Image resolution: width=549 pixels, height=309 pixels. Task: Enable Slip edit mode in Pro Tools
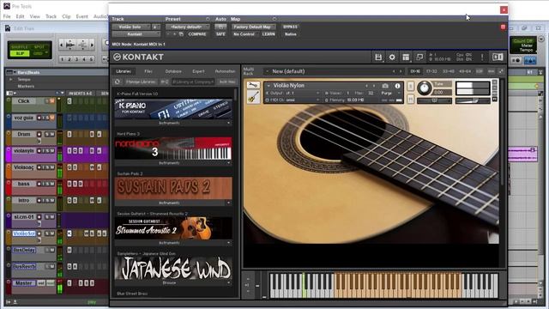pos(20,53)
